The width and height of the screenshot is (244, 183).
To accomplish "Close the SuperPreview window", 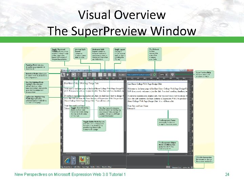I will click(190, 70).
